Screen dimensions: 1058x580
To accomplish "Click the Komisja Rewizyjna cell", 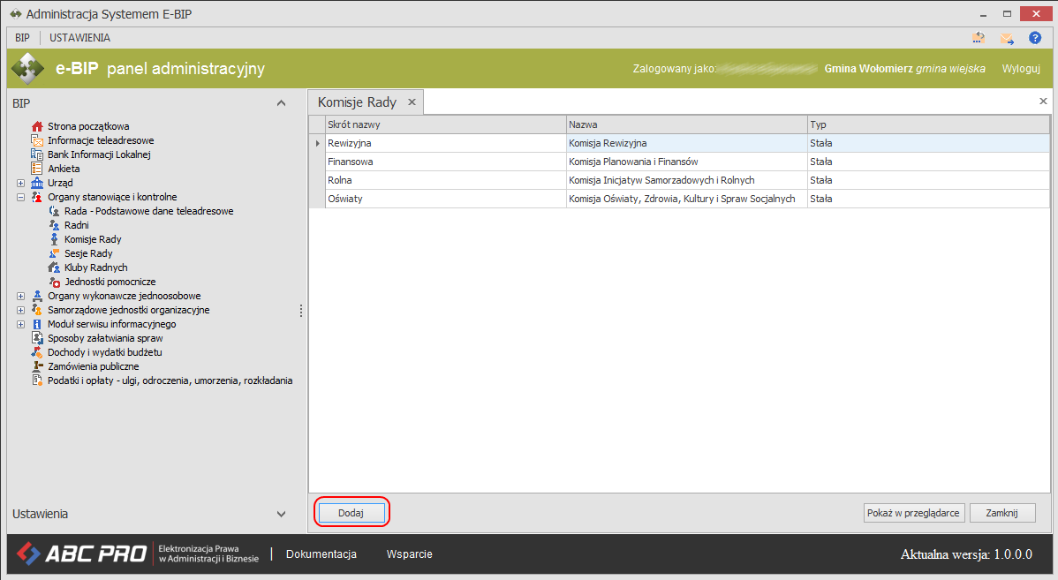I will [x=687, y=143].
